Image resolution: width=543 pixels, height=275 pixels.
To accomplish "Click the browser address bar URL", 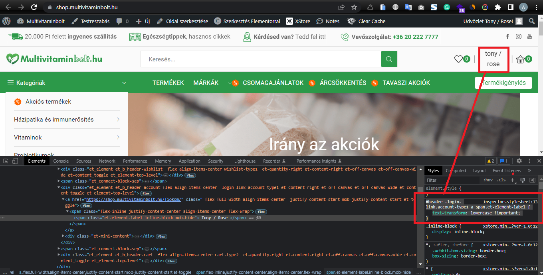I will [87, 7].
